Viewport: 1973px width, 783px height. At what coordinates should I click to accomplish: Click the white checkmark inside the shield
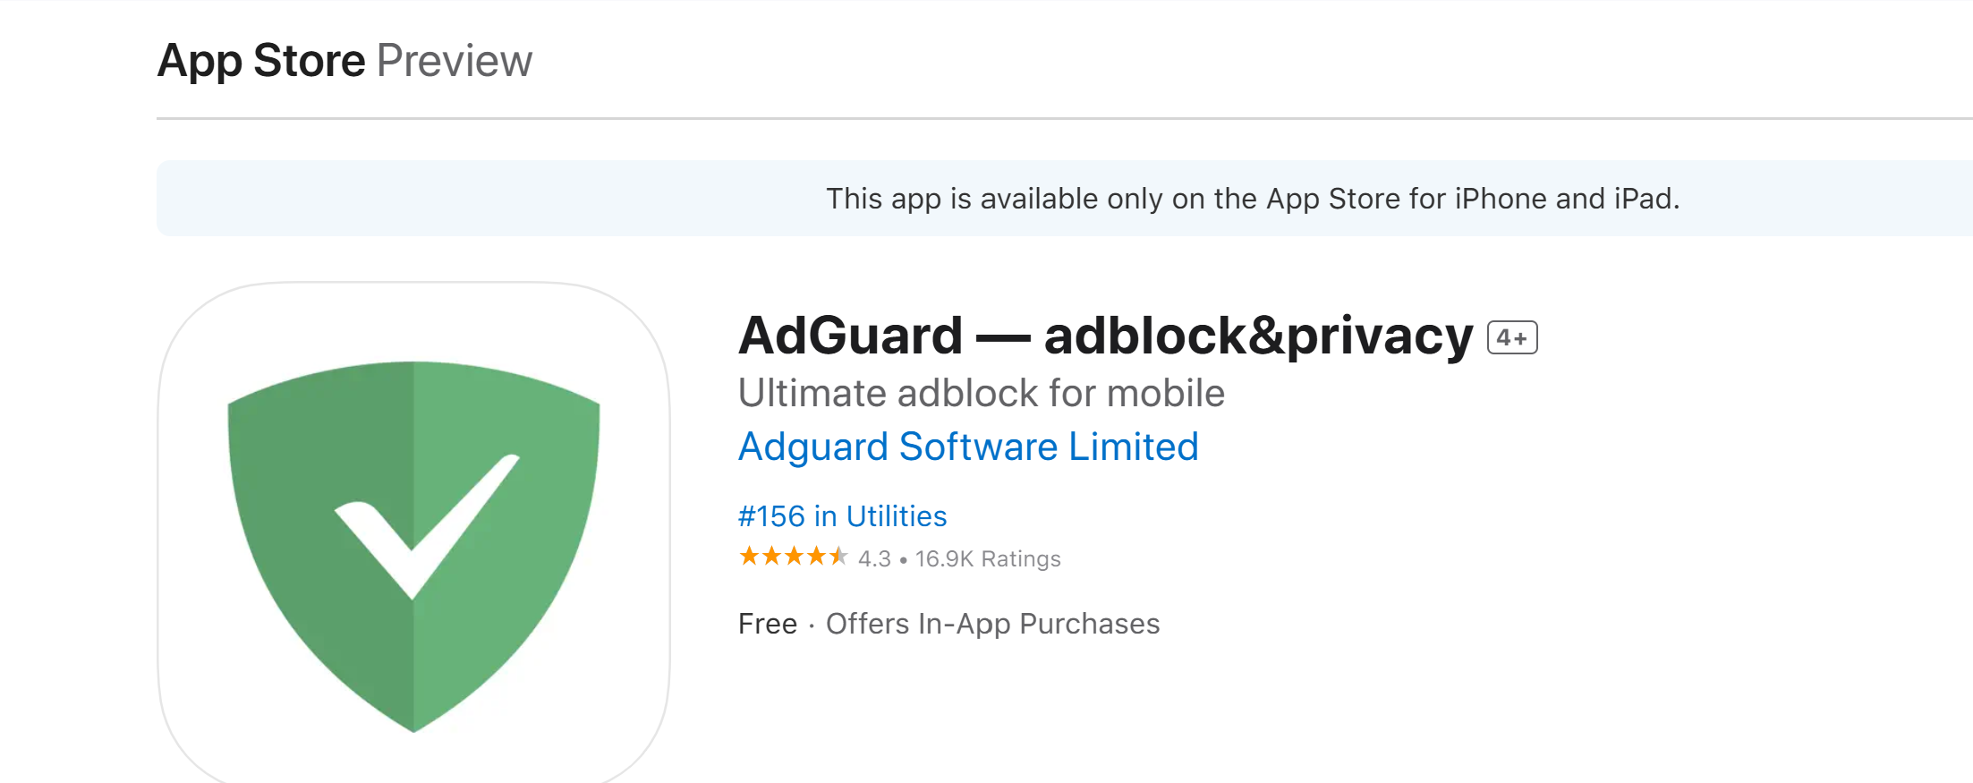[x=427, y=527]
